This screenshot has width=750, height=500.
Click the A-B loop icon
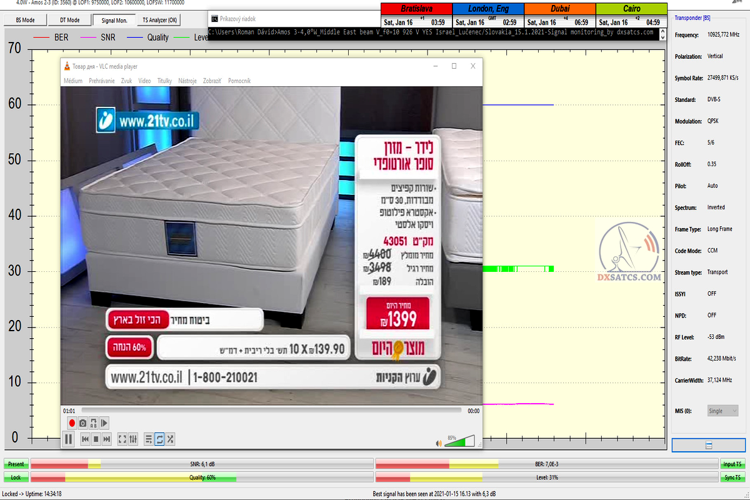(93, 423)
